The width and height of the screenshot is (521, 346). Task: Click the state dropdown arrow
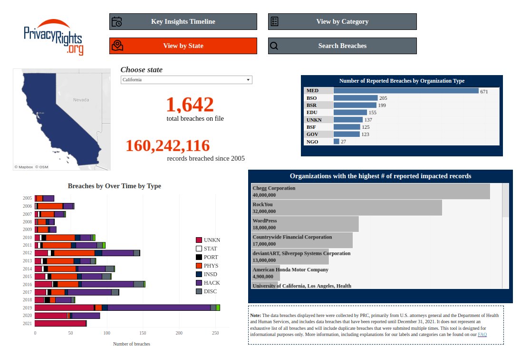(248, 80)
